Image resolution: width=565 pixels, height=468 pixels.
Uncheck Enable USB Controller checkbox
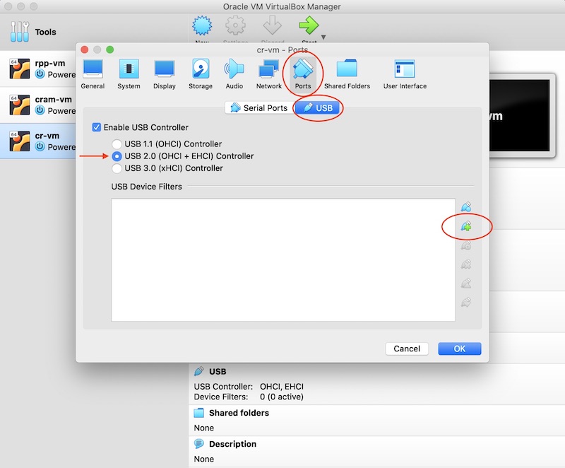(x=97, y=128)
